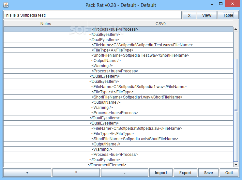Focus the 'This is a Softpedia test!' field
Image resolution: width=242 pixels, height=180 pixels.
[92, 15]
